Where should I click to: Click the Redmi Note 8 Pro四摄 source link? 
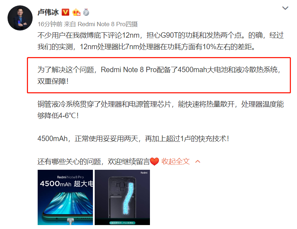(x=108, y=24)
